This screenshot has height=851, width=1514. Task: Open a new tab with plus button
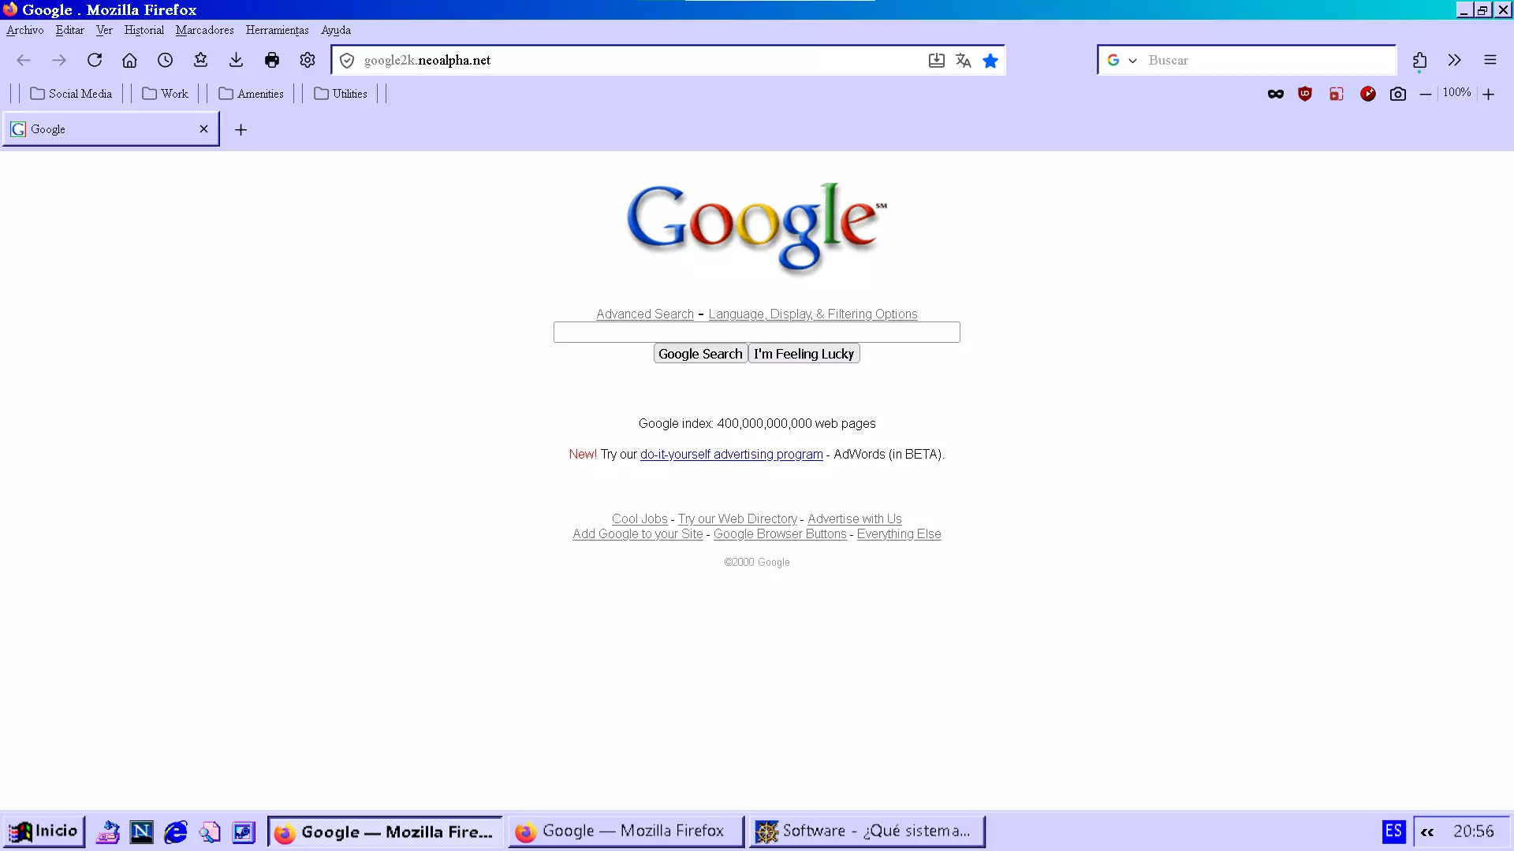241,130
